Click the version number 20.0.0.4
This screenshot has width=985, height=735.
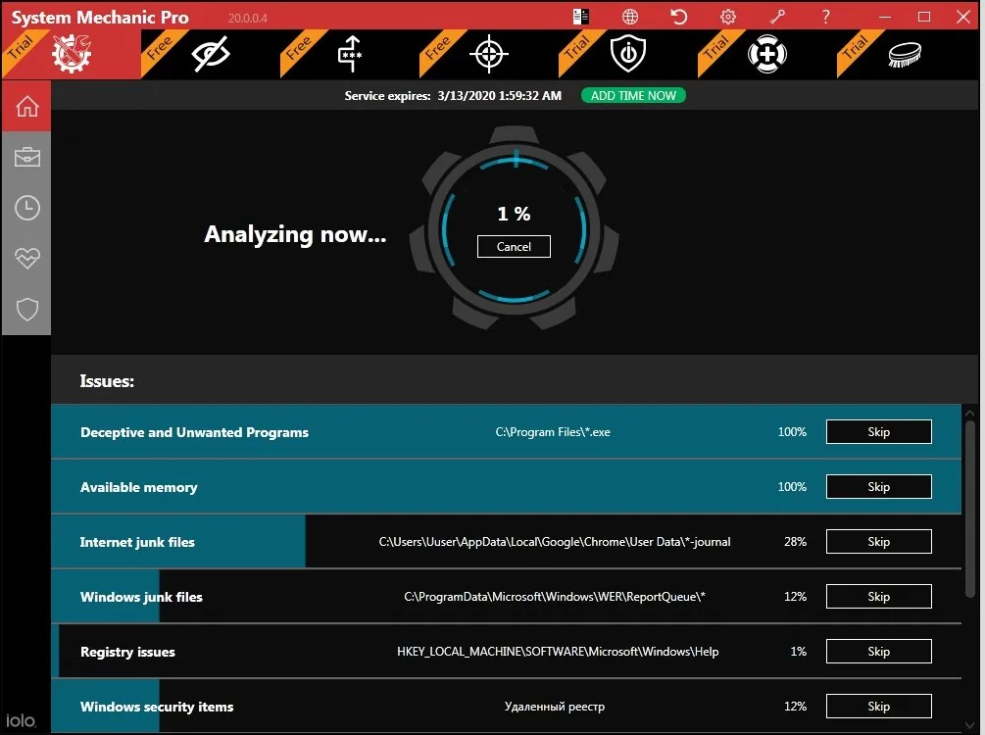[x=248, y=19]
